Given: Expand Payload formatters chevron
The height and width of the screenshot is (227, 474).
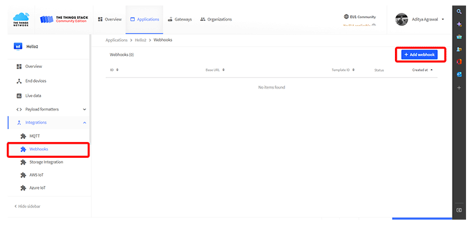Looking at the screenshot, I should [x=85, y=110].
